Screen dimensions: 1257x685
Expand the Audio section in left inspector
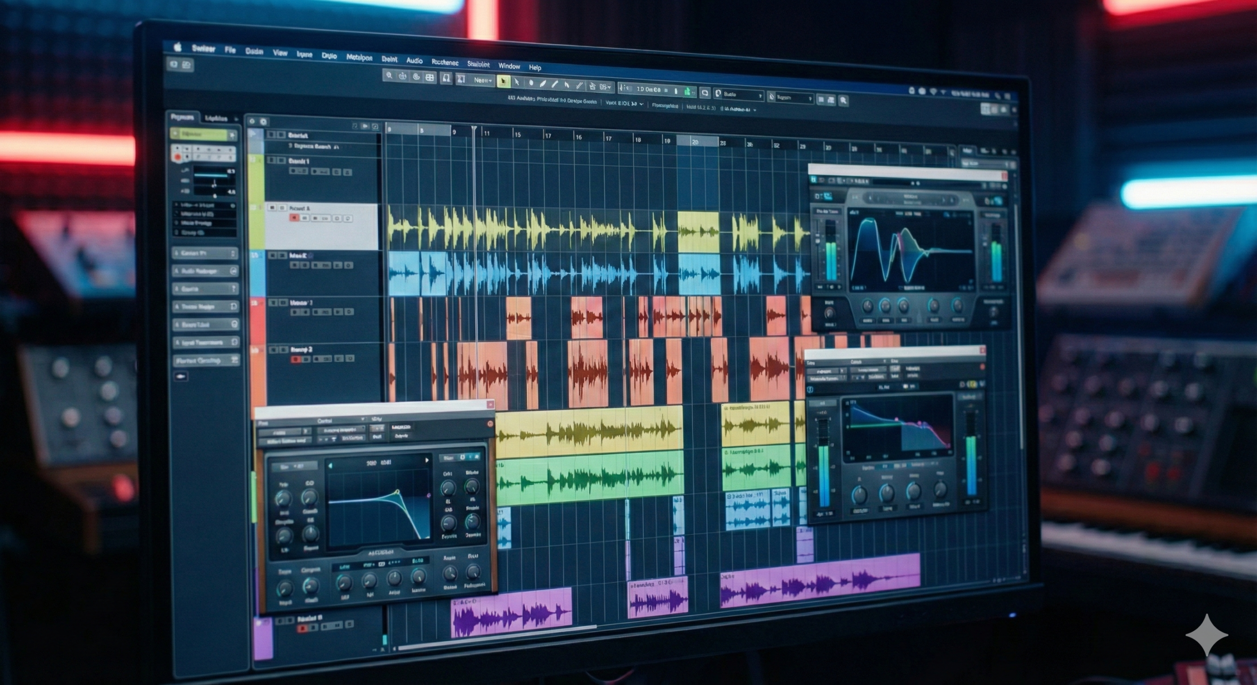(205, 271)
